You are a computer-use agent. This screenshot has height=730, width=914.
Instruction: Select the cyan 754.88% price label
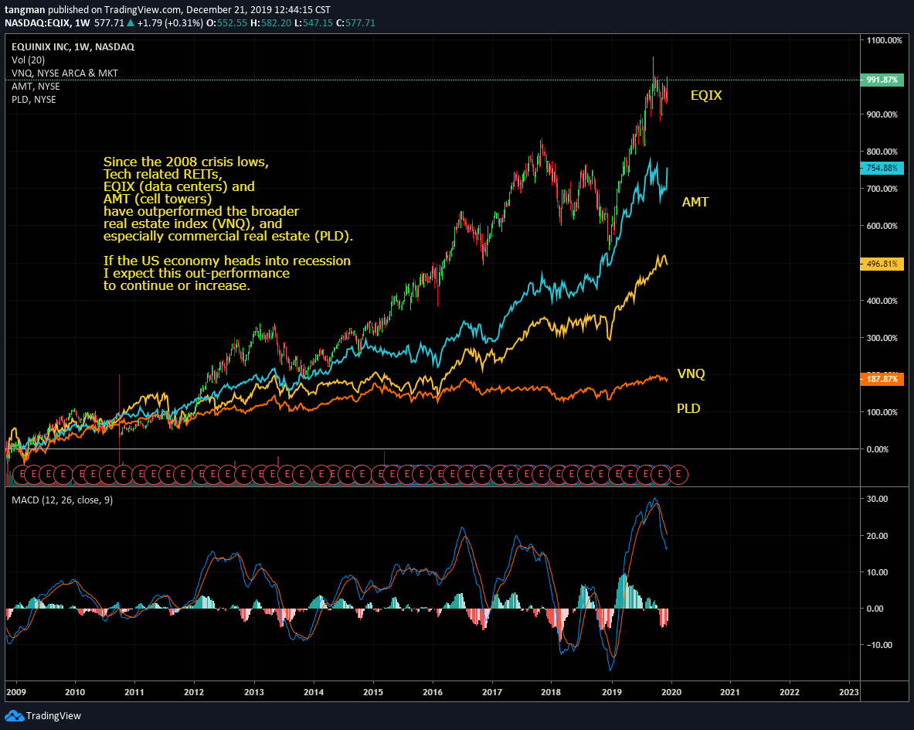pyautogui.click(x=882, y=168)
